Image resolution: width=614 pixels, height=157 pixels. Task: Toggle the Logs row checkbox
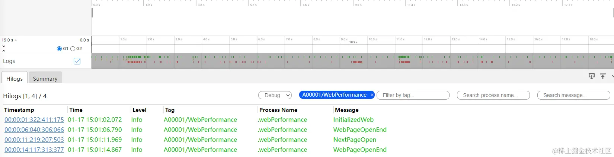77,61
